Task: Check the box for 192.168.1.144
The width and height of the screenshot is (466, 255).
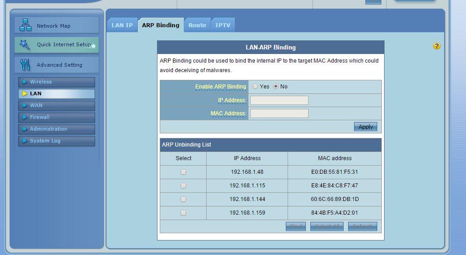Action: 183,199
